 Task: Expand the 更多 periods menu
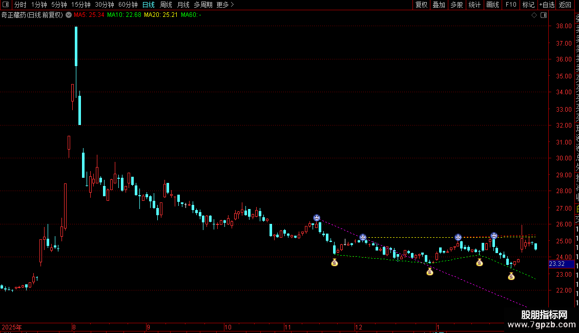pos(225,5)
